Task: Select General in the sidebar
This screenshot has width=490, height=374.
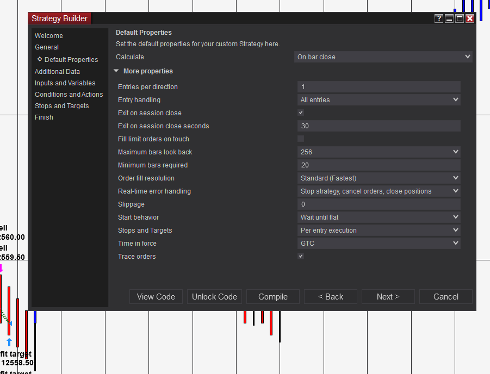Action: 47,47
